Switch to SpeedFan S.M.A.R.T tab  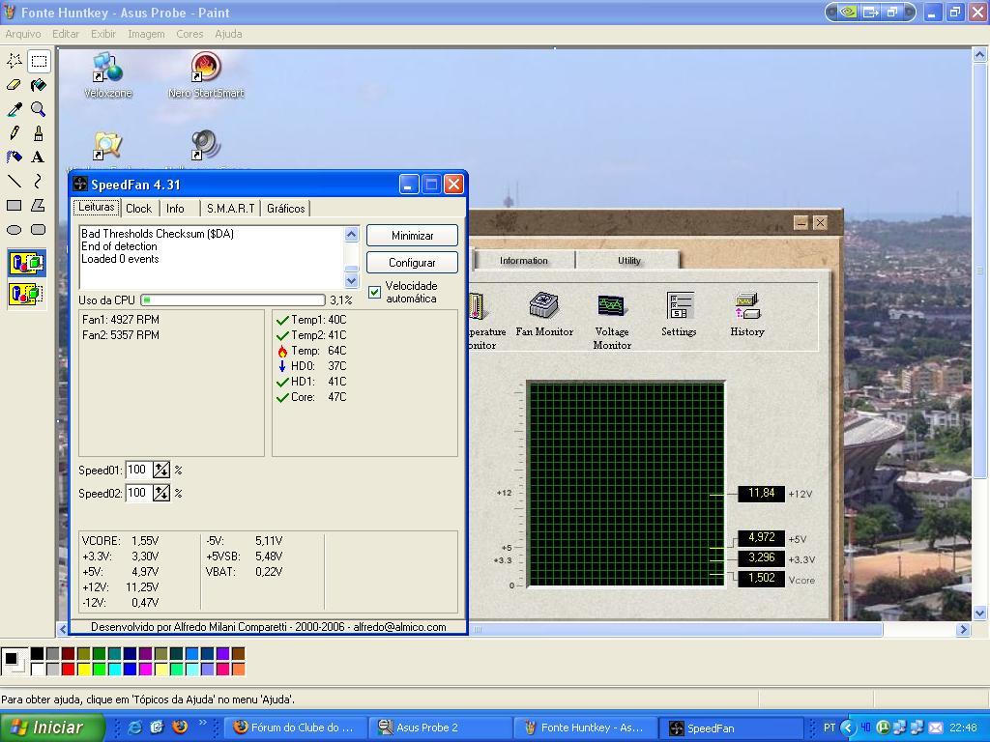pyautogui.click(x=230, y=209)
